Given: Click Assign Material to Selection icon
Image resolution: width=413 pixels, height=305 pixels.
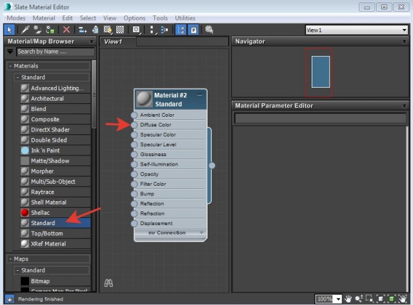Looking at the screenshot, I should click(50, 30).
